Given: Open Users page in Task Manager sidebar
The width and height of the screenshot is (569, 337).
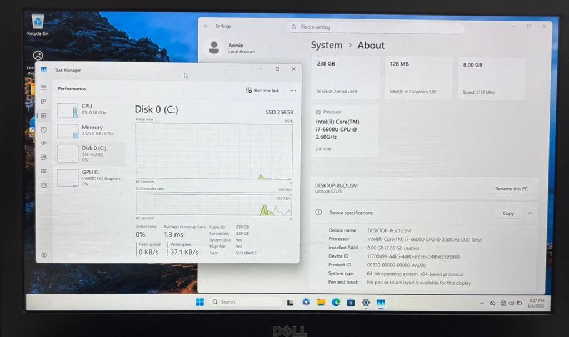Looking at the screenshot, I should pyautogui.click(x=43, y=157).
